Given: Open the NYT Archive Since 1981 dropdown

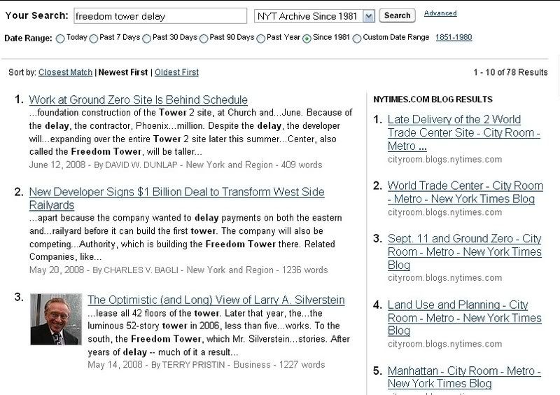Looking at the screenshot, I should click(x=314, y=16).
